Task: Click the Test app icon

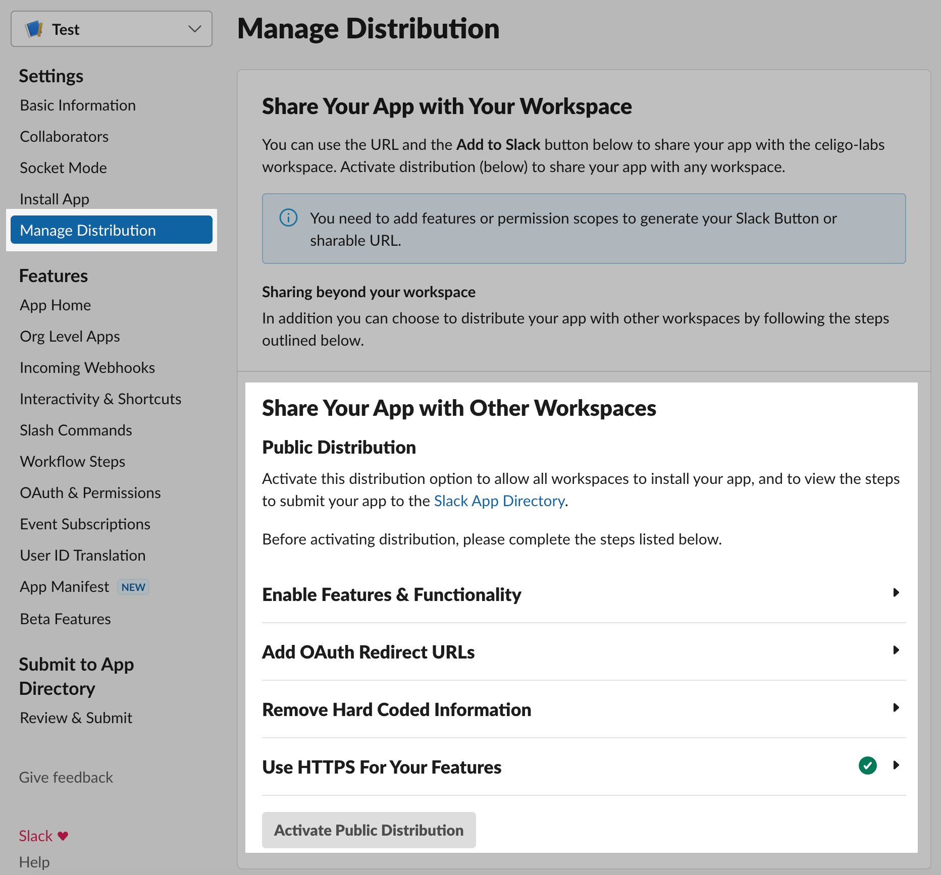Action: (x=34, y=29)
